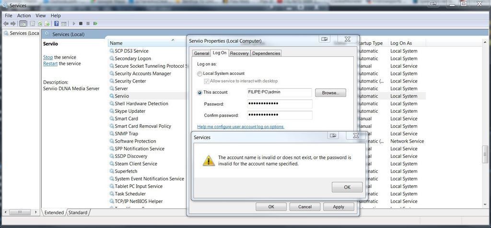Click Cancel in Serviio Properties dialog

click(x=304, y=207)
